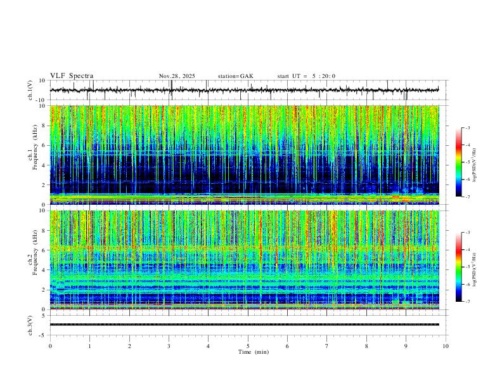Click the "4" kHz tick on ch.2 axis

44,270
